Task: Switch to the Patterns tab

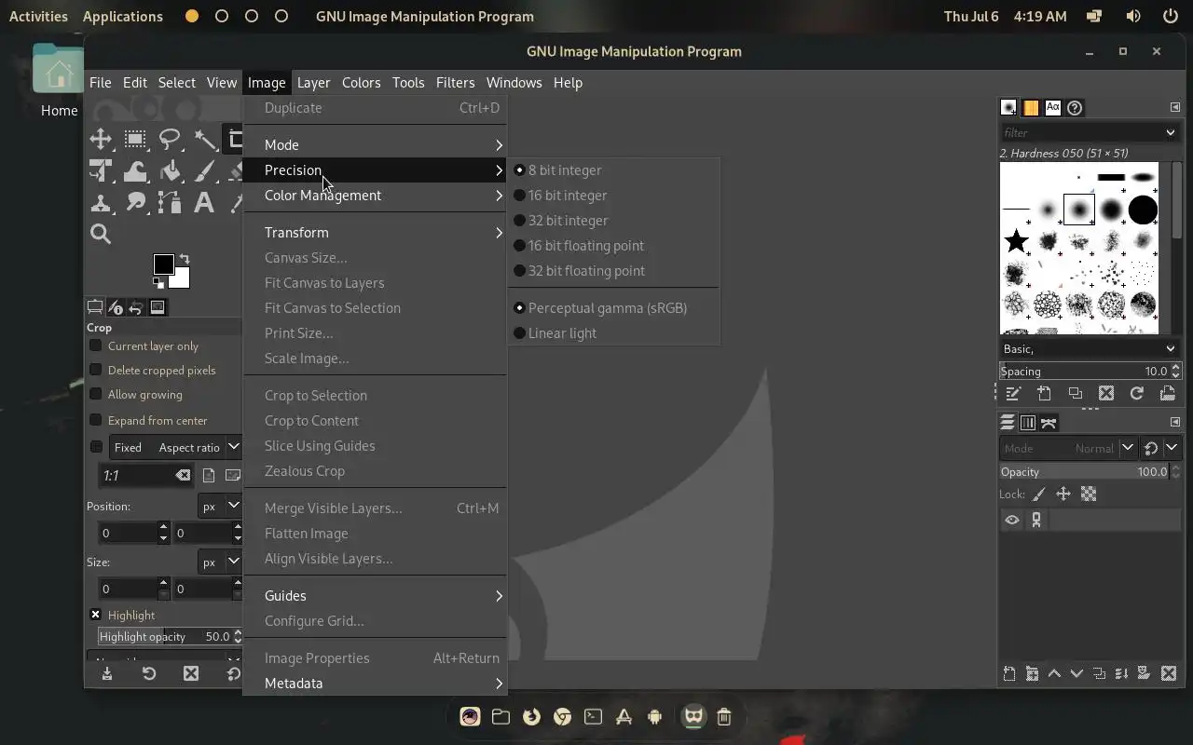Action: tap(1031, 108)
